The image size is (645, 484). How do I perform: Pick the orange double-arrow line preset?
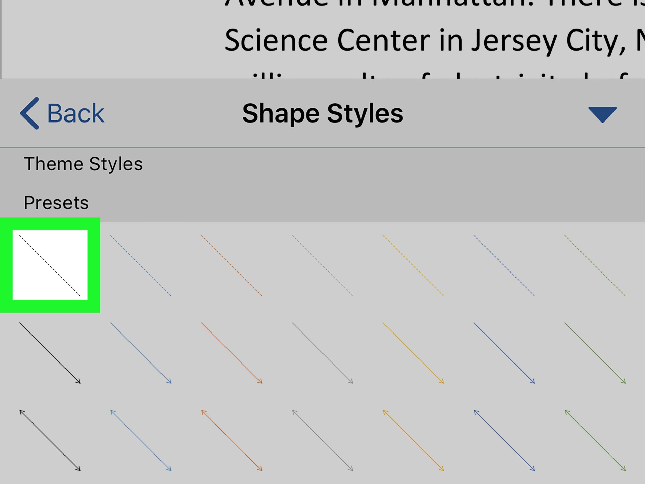pyautogui.click(x=232, y=440)
